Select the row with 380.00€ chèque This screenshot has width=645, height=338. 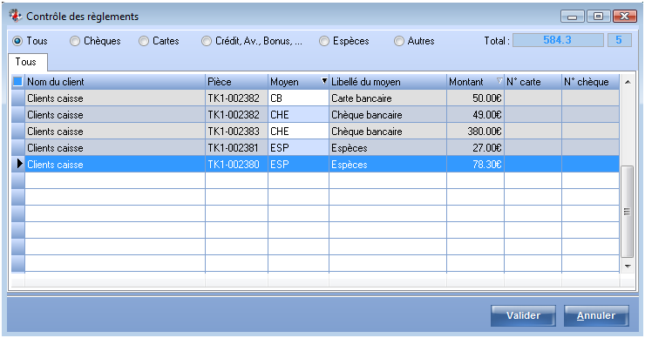(316, 132)
